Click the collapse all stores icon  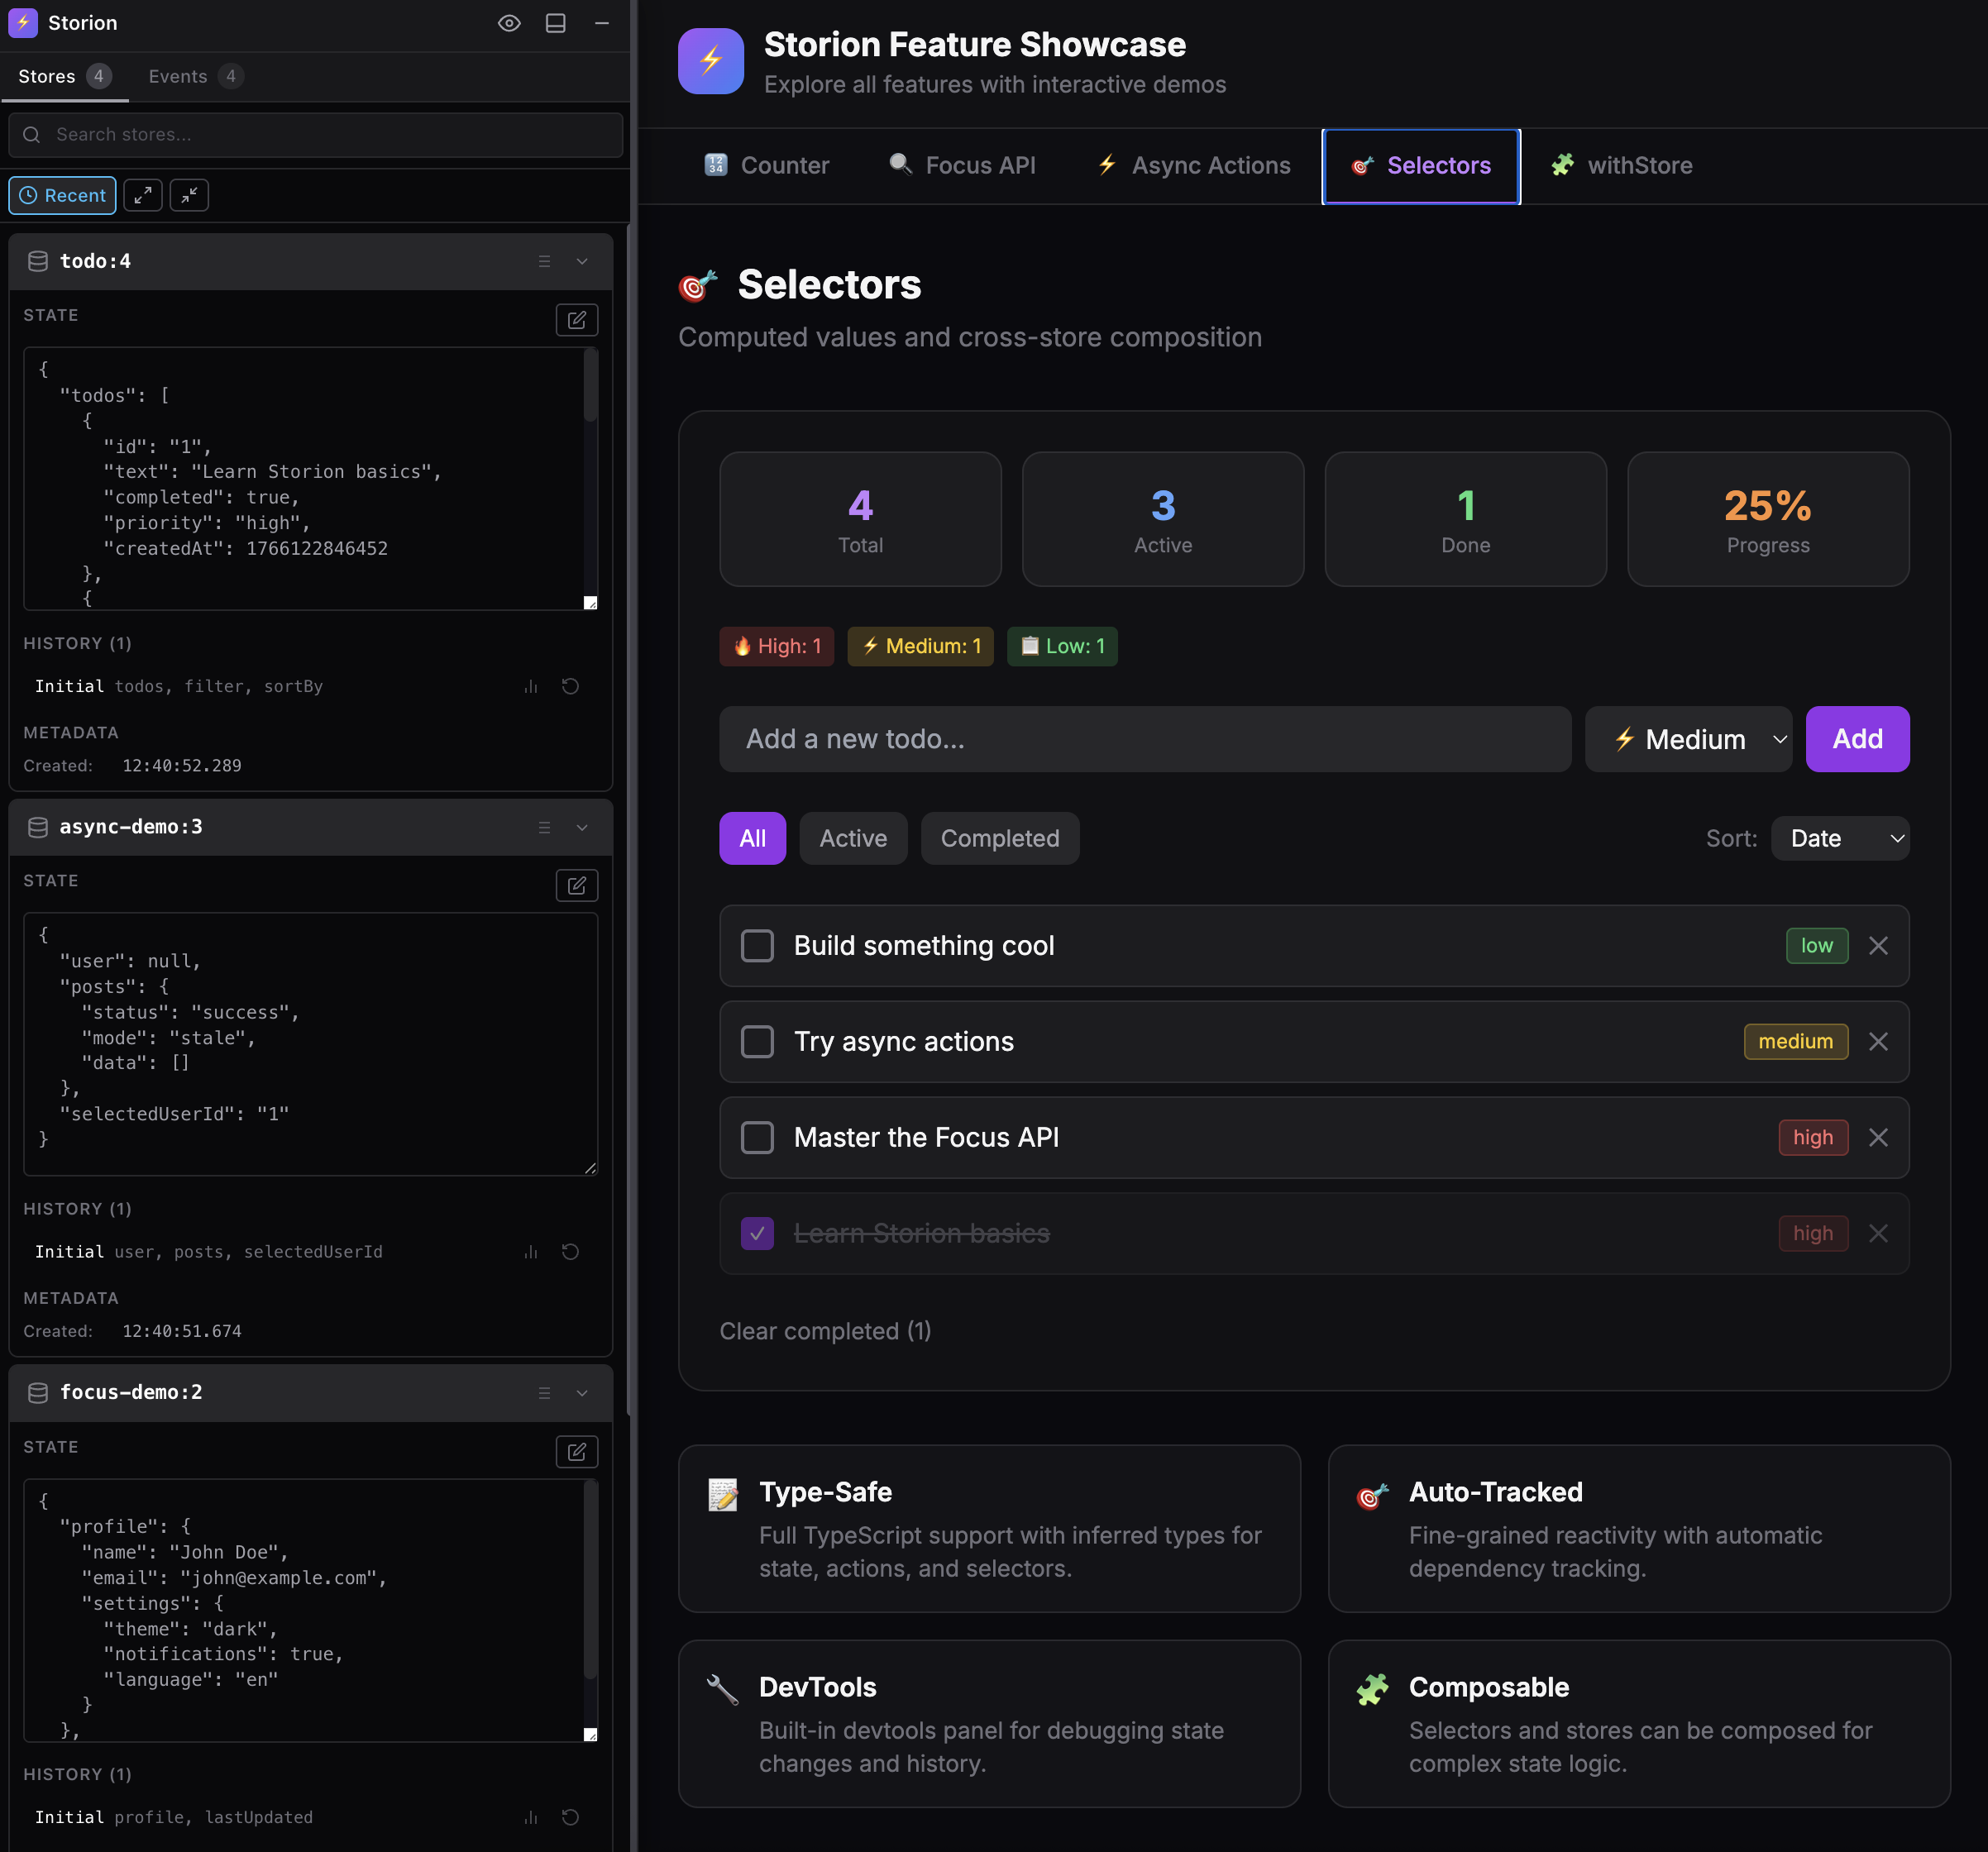189,195
